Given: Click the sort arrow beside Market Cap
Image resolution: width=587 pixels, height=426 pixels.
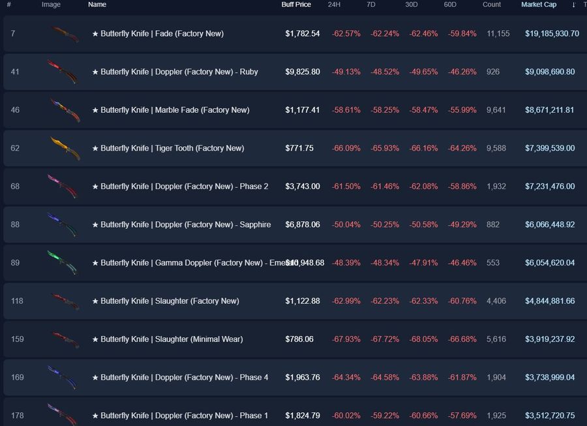Looking at the screenshot, I should pos(574,5).
